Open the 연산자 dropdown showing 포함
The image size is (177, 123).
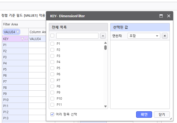[x=144, y=36]
